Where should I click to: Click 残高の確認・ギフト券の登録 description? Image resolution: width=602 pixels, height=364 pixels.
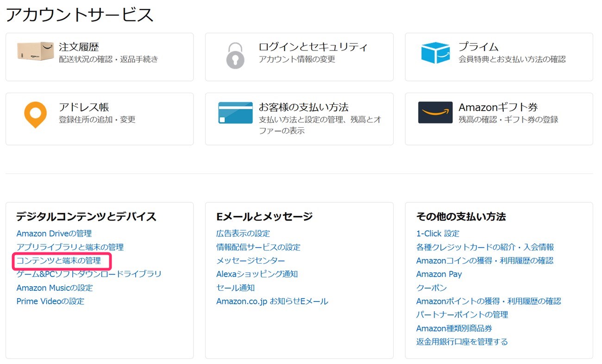coord(508,119)
